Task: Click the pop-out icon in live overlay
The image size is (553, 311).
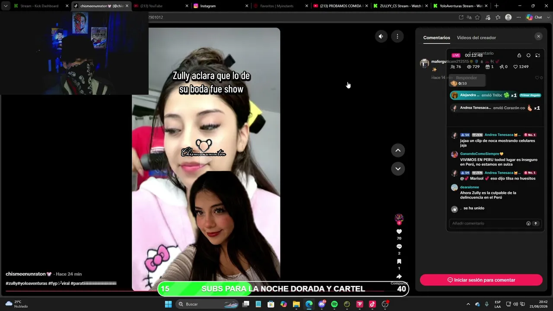Action: pyautogui.click(x=537, y=55)
